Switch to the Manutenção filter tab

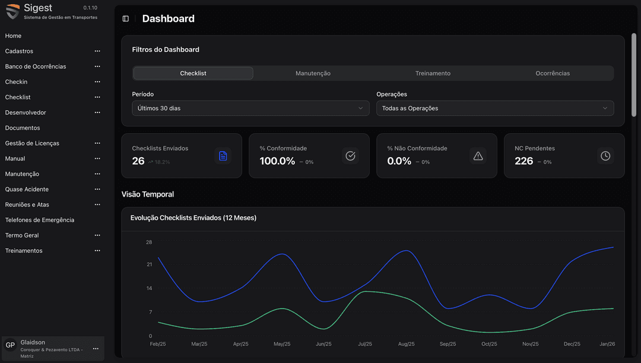(313, 73)
